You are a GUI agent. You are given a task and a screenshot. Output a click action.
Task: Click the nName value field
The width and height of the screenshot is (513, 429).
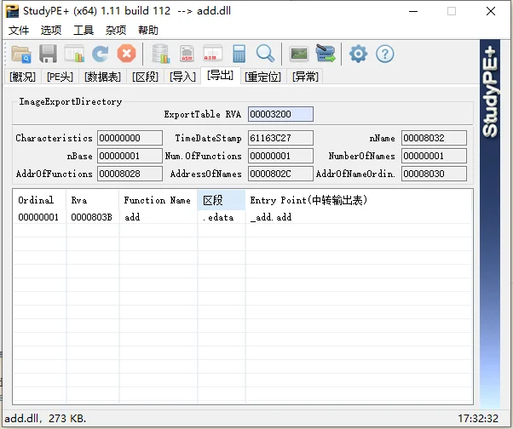434,138
